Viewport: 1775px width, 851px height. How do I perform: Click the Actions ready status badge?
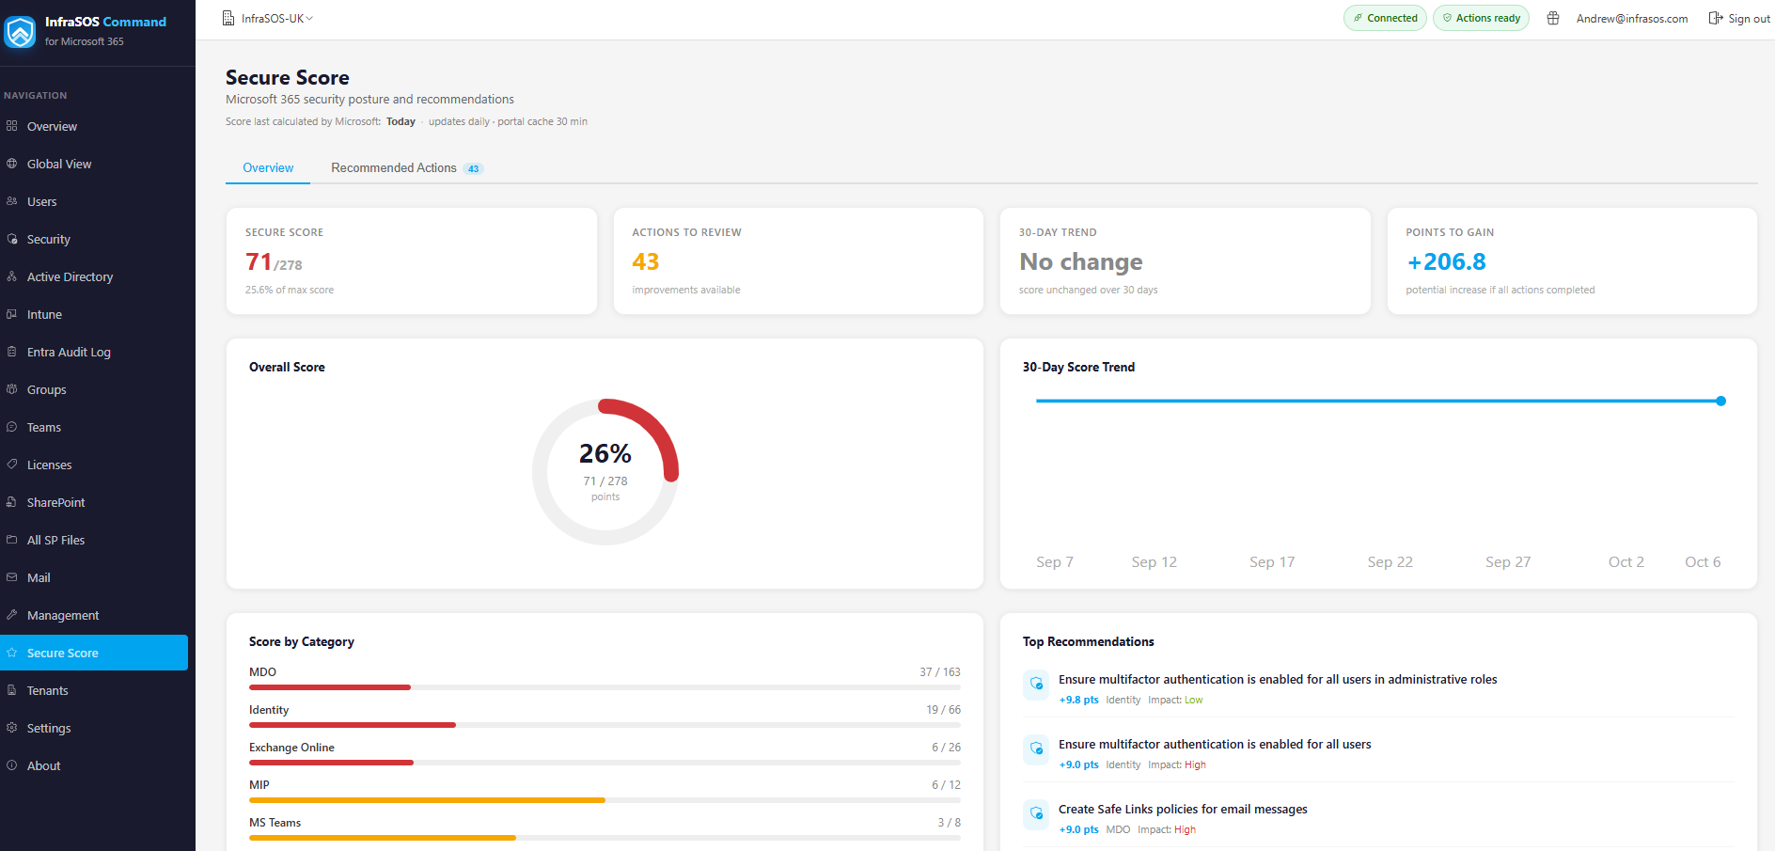coord(1481,18)
